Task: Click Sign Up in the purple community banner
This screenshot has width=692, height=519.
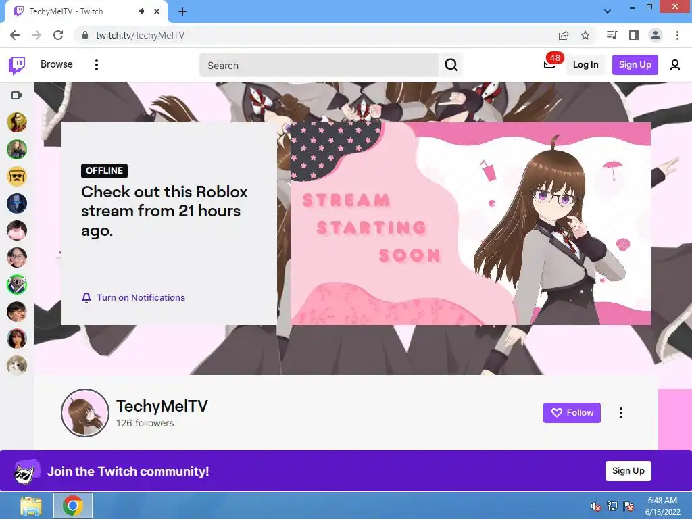Action: coord(628,471)
